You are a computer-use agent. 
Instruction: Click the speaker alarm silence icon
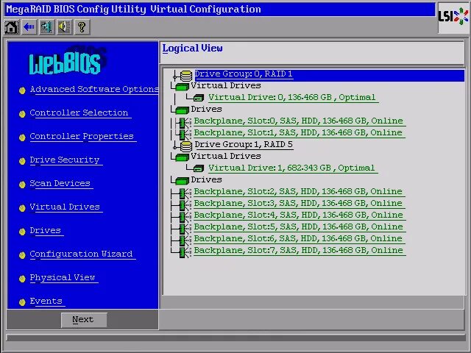pos(64,27)
